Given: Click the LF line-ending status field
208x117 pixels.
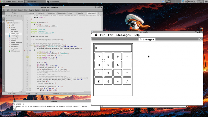Looking at the screenshot, I should [36, 94].
